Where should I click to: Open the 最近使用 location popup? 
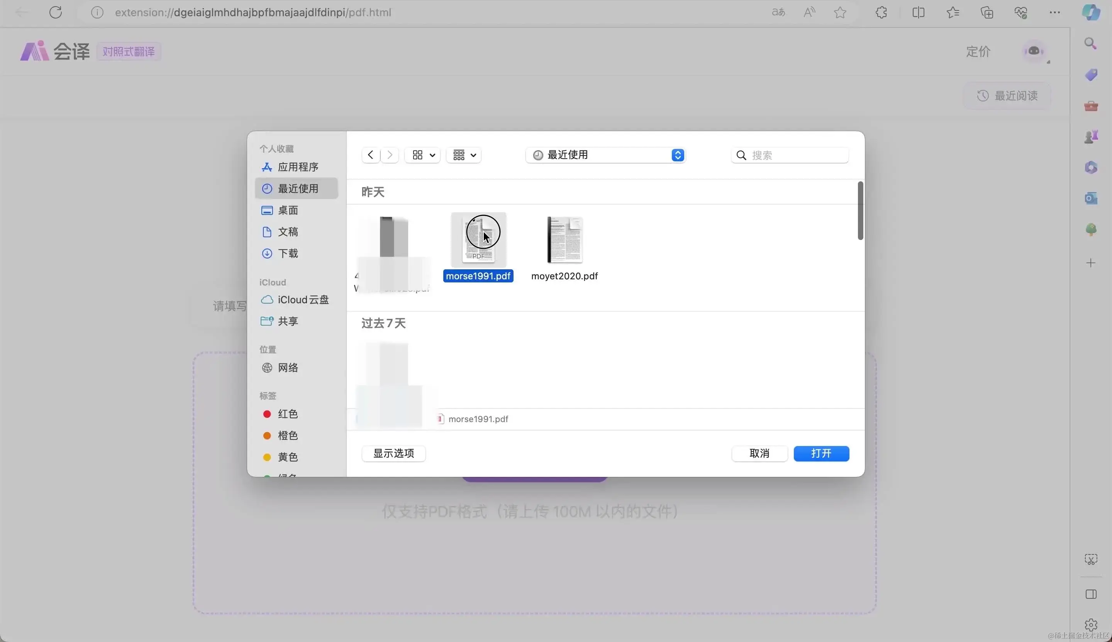point(605,155)
